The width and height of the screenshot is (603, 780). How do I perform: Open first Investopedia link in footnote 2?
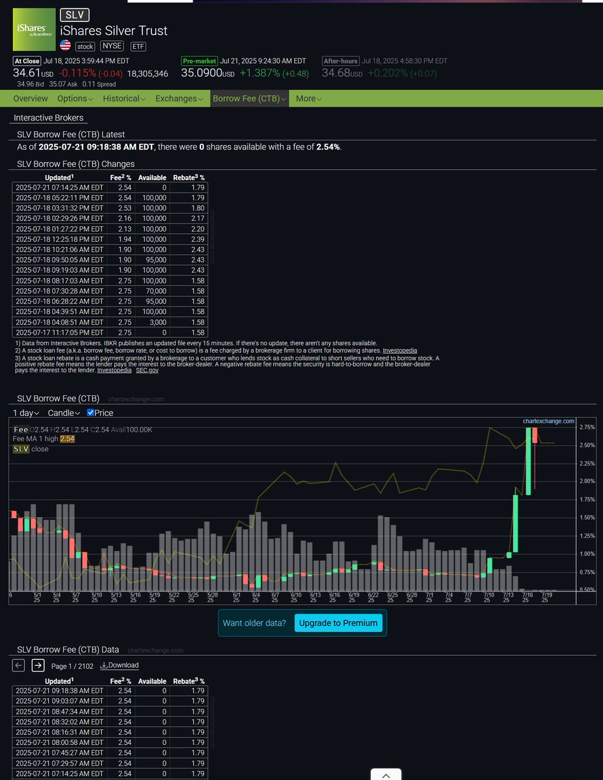[x=400, y=350]
